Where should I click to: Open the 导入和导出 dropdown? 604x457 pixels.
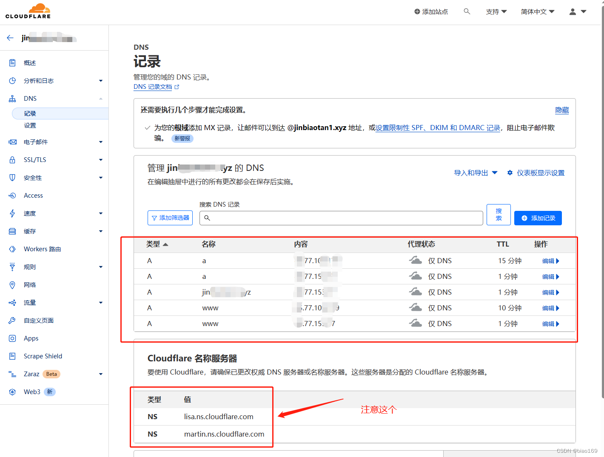[x=476, y=173]
